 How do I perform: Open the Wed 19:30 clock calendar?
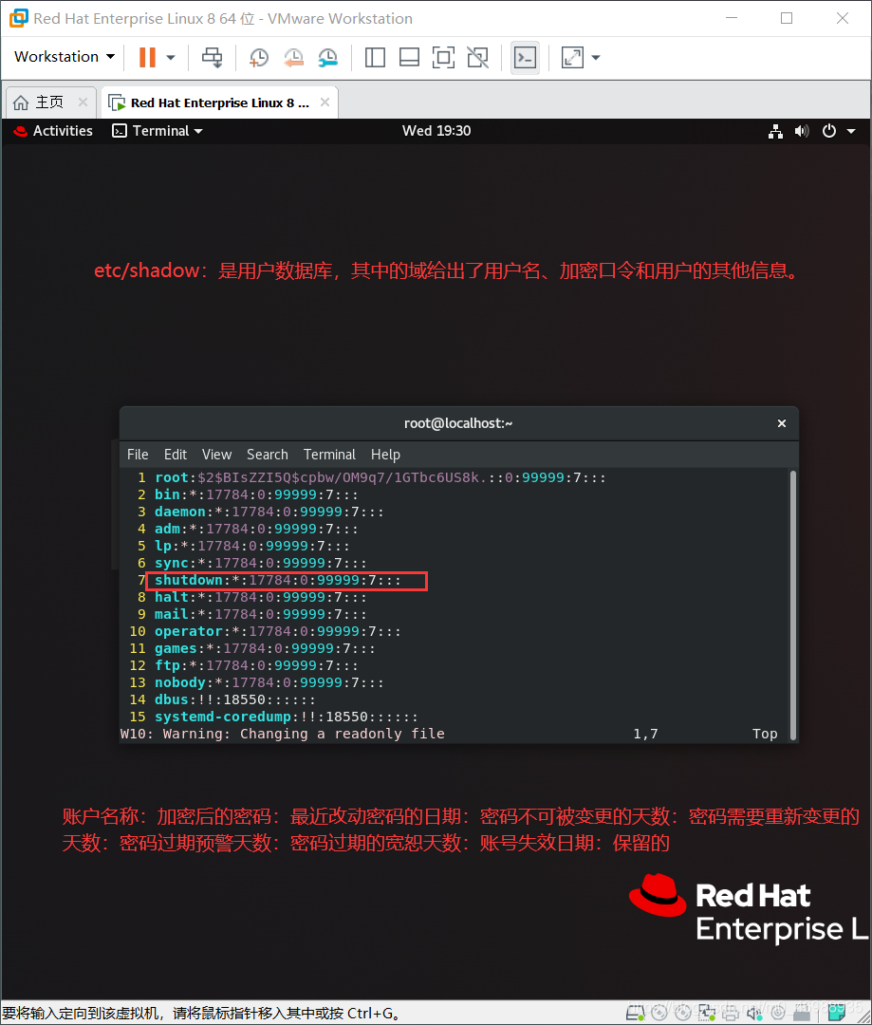tap(436, 131)
